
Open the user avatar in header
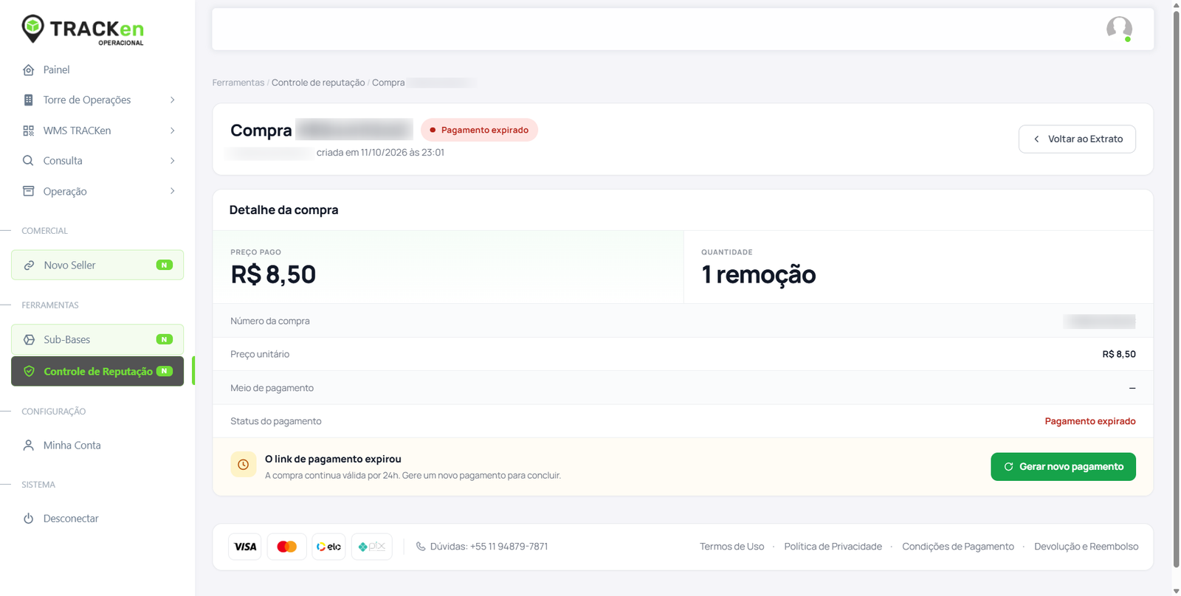click(x=1119, y=29)
